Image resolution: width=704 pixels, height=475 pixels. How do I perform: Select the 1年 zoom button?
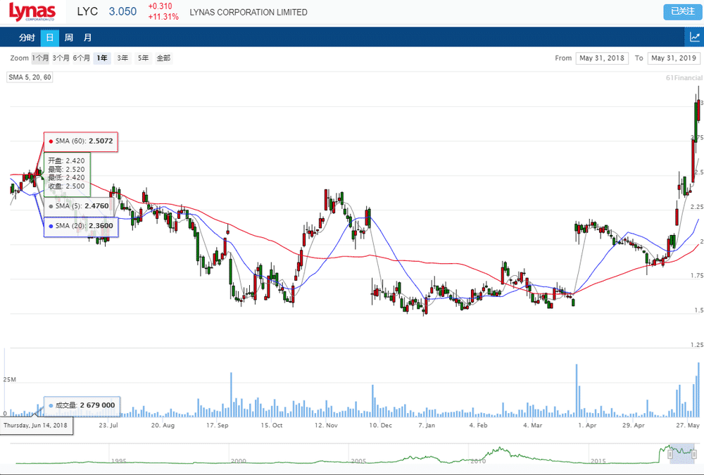[x=102, y=58]
